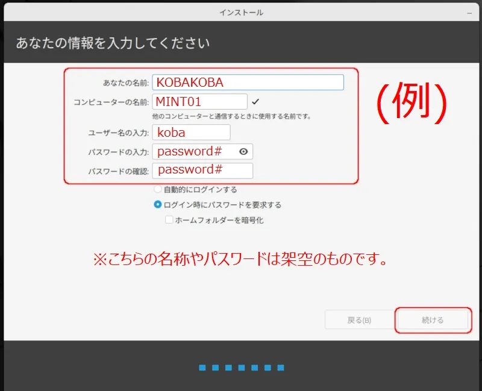Select the 自動的にログインする option
This screenshot has width=482, height=391.
[x=158, y=189]
